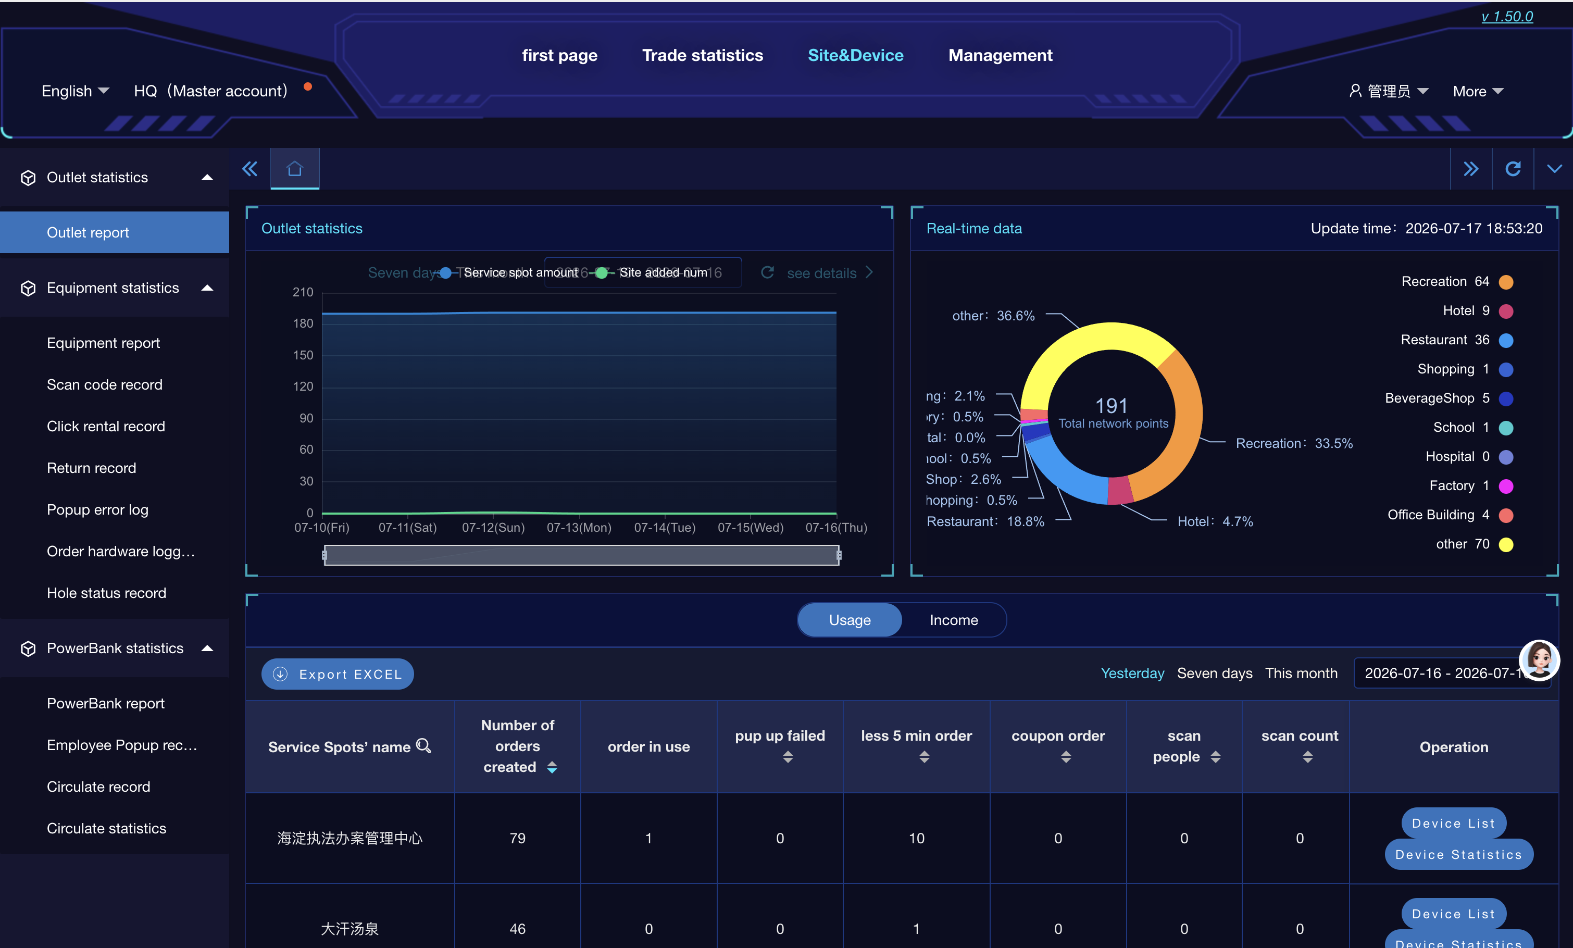Open see details link
The height and width of the screenshot is (948, 1573).
[829, 272]
